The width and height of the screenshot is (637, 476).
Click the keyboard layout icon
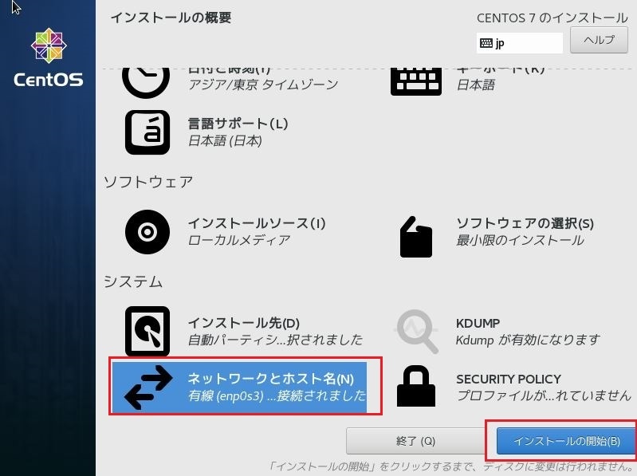pos(416,82)
